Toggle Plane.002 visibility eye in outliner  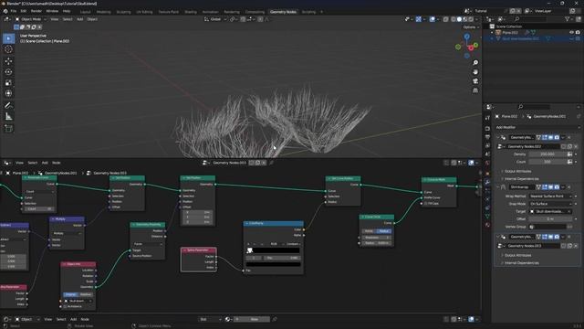[571, 33]
